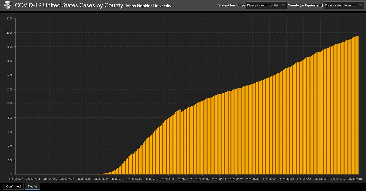Click the States/Territories dropdown arrow

point(283,5)
